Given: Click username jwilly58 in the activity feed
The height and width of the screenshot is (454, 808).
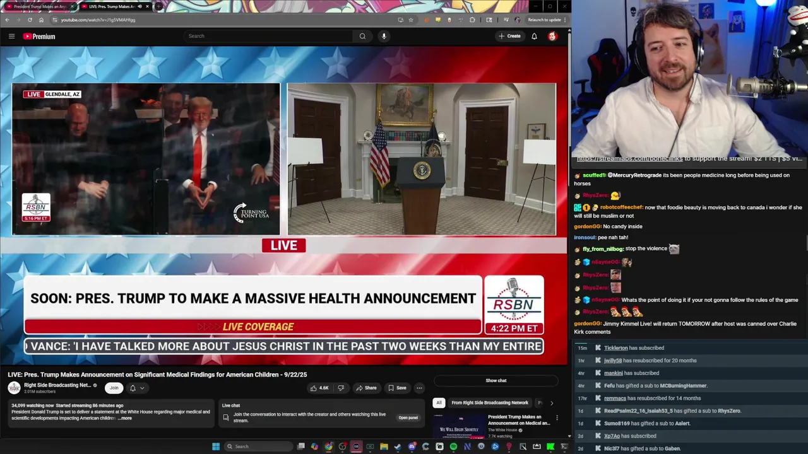Looking at the screenshot, I should [x=612, y=361].
